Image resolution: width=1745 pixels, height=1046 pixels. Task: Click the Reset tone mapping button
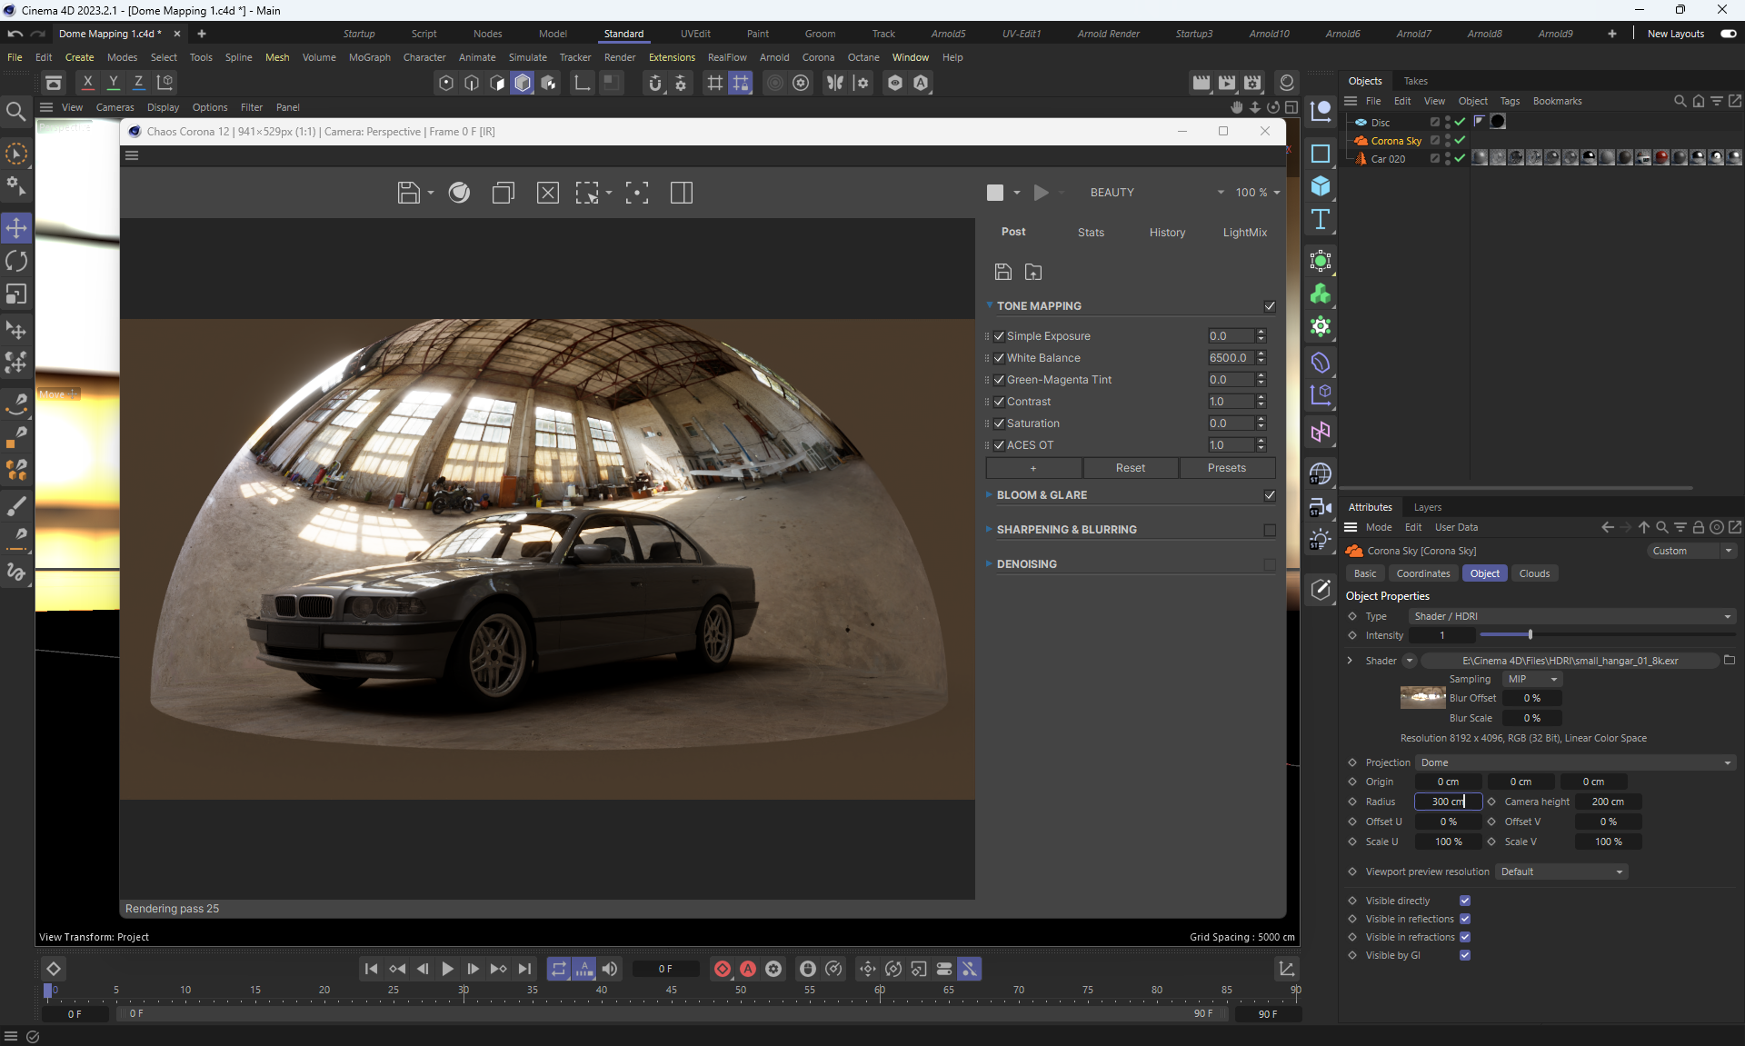point(1130,468)
